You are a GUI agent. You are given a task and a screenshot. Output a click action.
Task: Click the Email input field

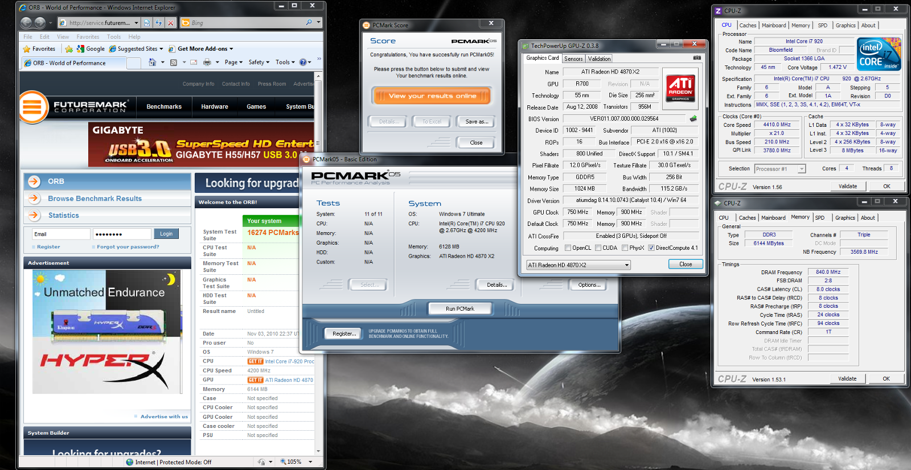point(61,234)
